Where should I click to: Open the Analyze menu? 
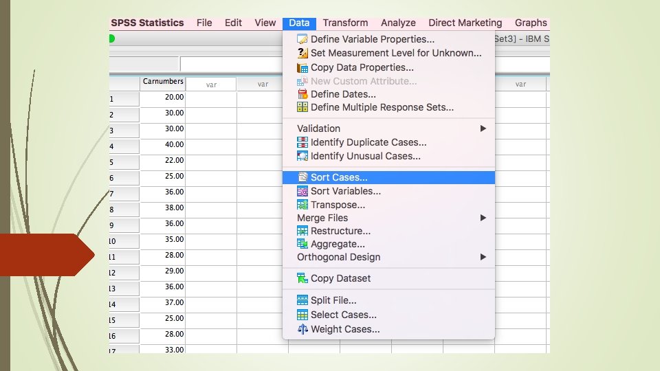click(x=398, y=23)
